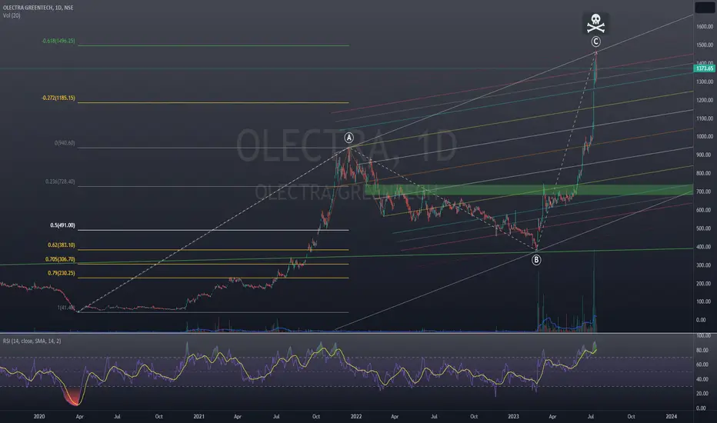
Task: Click the 60.00 label on RSI axis
Action: tap(702, 365)
